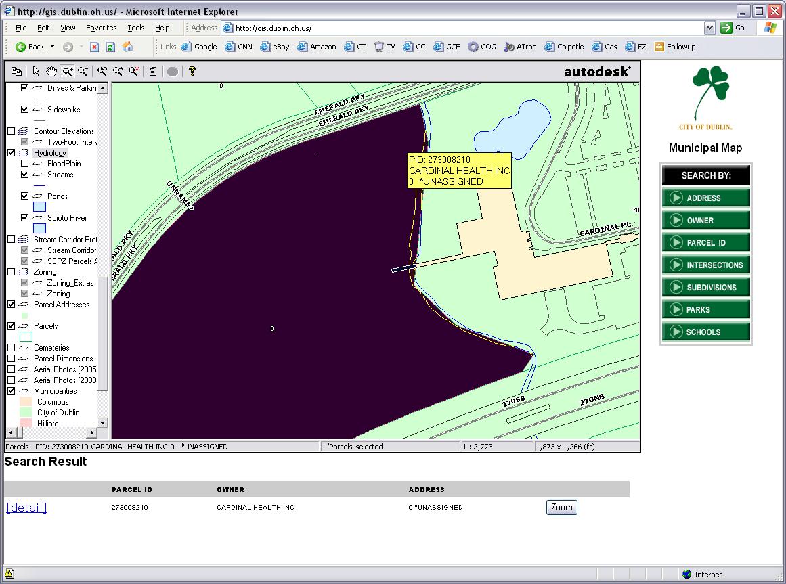Open the Tools menu
The width and height of the screenshot is (786, 584).
[x=136, y=28]
